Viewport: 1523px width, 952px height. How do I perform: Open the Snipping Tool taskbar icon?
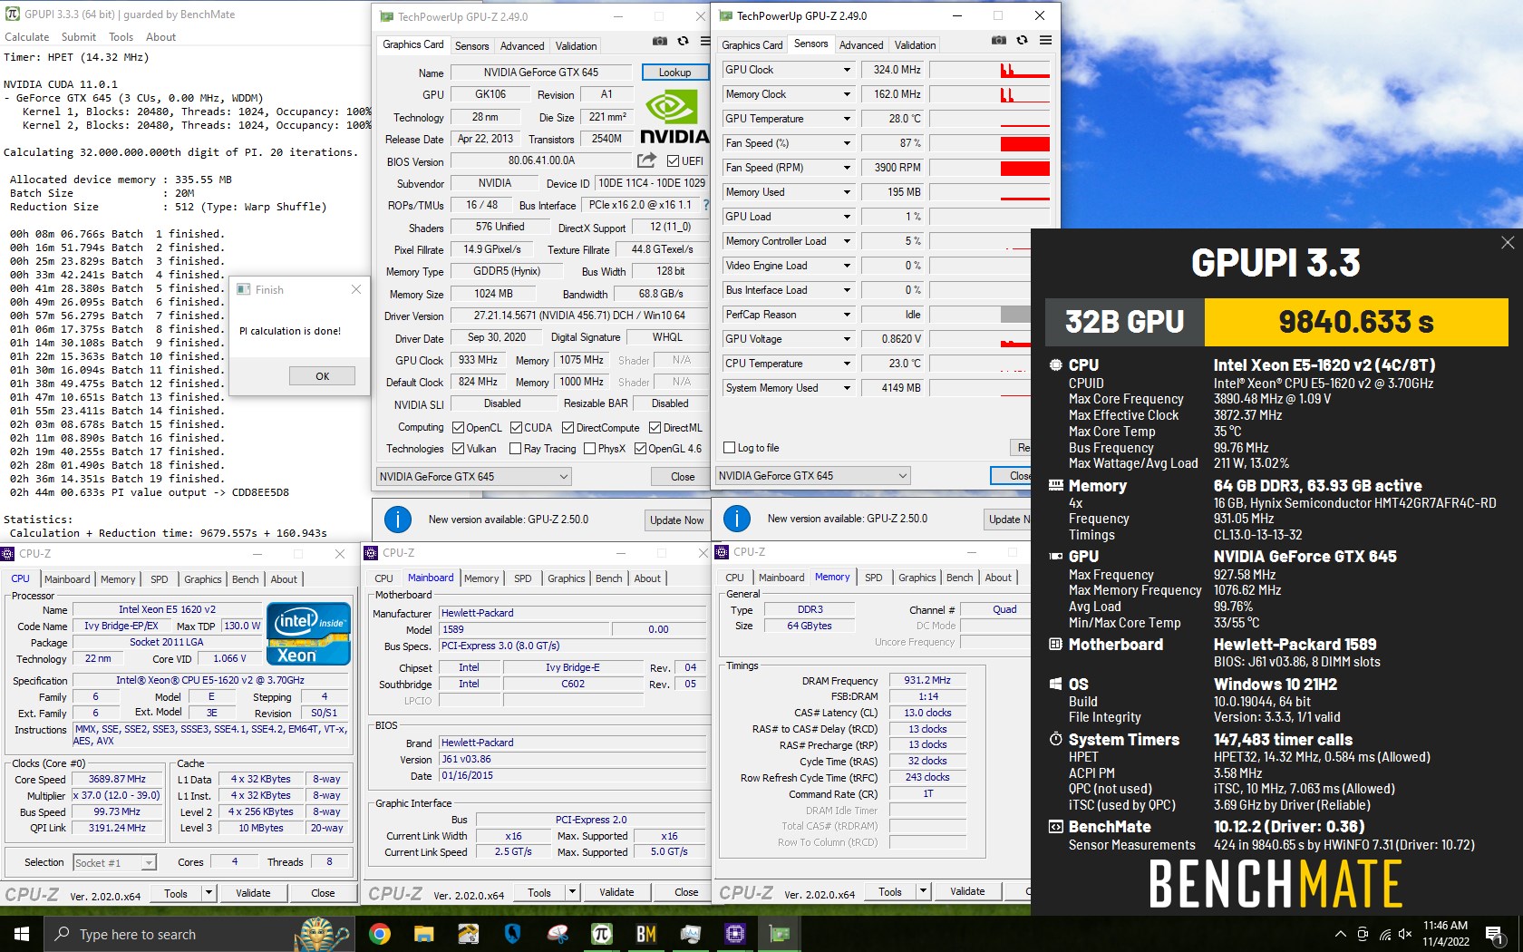tap(558, 934)
